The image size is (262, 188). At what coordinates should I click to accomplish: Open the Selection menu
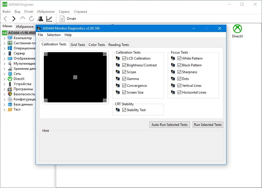point(54,35)
